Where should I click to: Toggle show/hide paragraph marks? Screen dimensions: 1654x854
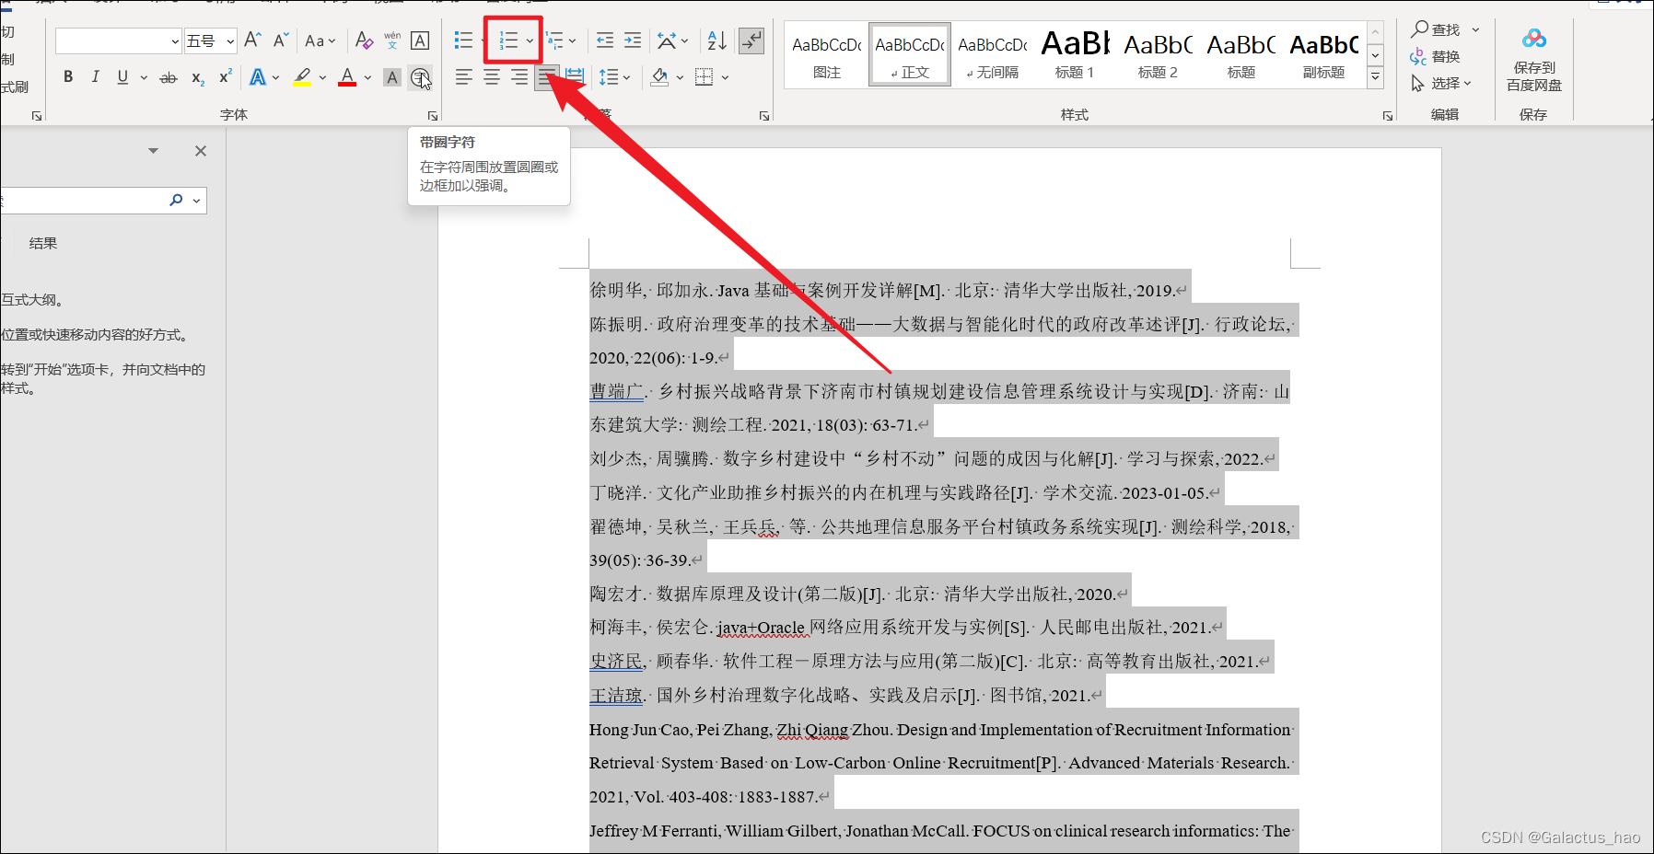[x=751, y=40]
